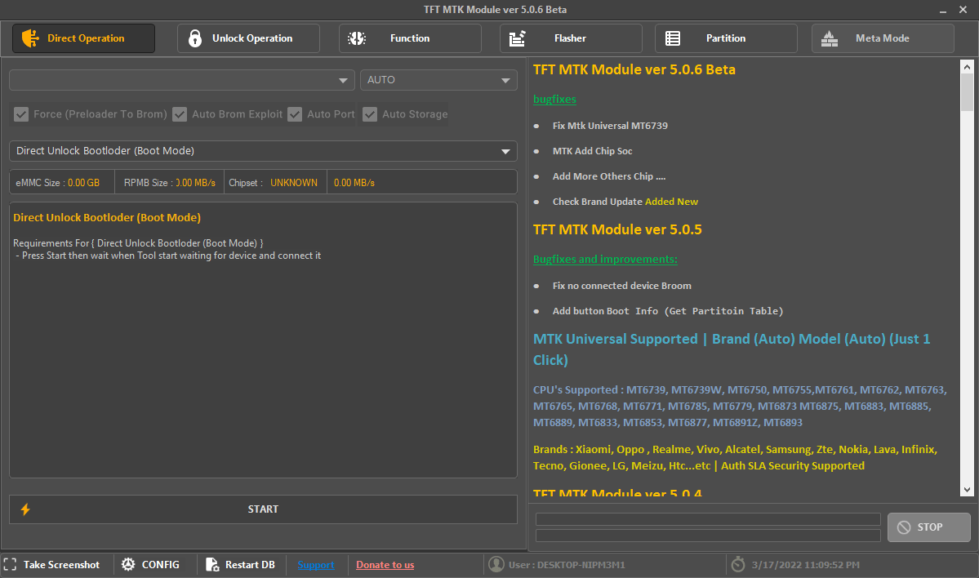Open Partition via the table icon
The width and height of the screenshot is (979, 578).
(x=673, y=38)
